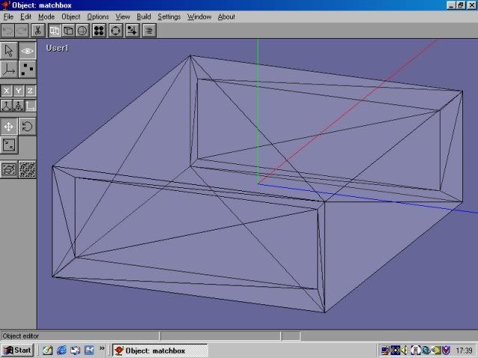Select the move tool with four arrows

point(9,126)
